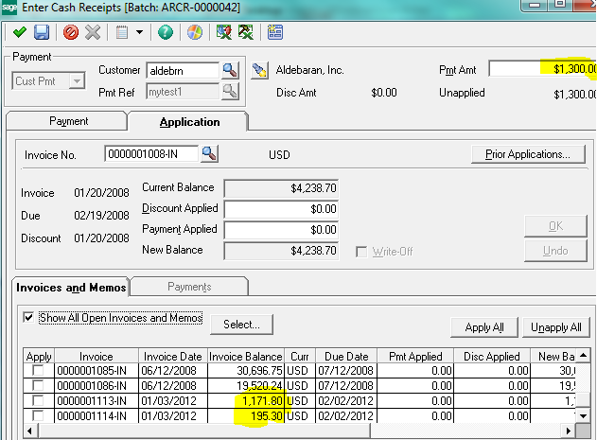Click the flashlight icon beside Aldebaran, Inc.
Screen dimensions: 597x440
click(260, 71)
